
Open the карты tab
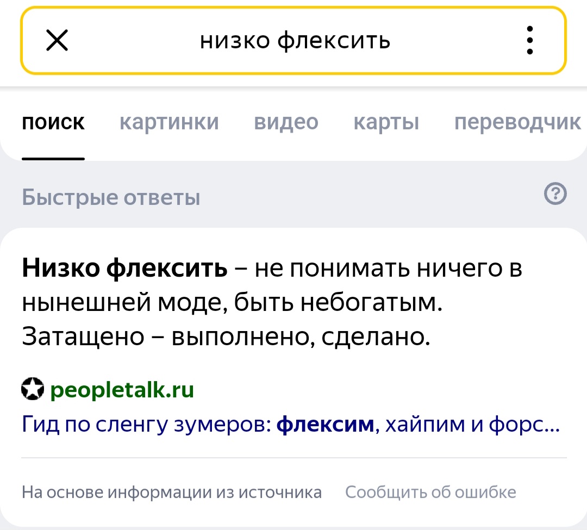386,122
